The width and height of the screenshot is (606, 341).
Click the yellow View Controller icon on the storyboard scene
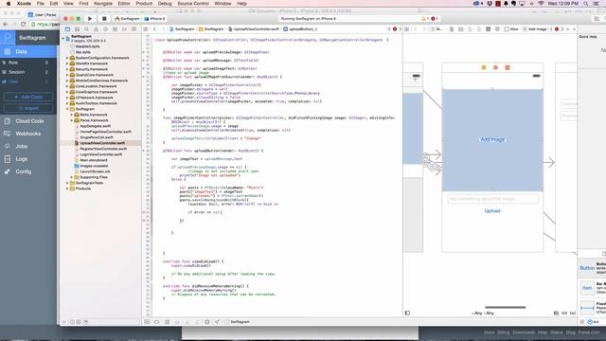(x=484, y=67)
